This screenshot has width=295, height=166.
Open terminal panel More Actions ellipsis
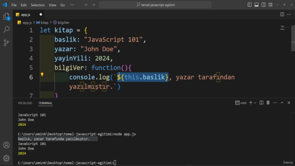(275, 103)
